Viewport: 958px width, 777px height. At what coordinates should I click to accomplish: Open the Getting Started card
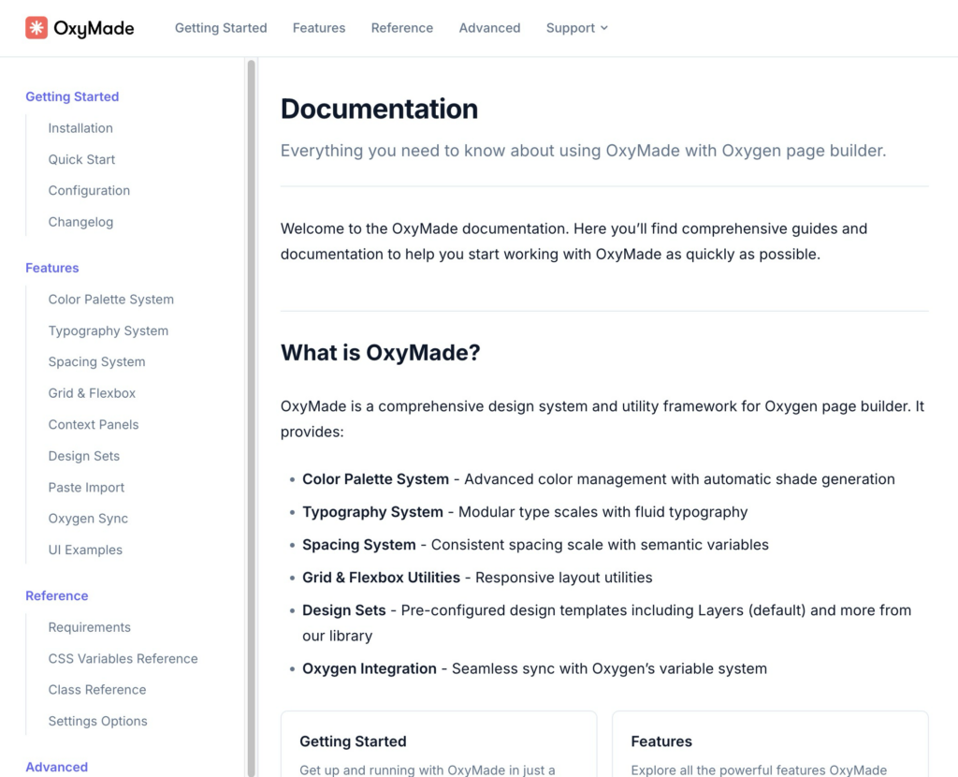click(439, 744)
